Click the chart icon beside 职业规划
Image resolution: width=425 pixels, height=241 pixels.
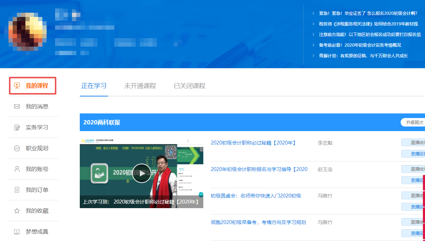17,148
